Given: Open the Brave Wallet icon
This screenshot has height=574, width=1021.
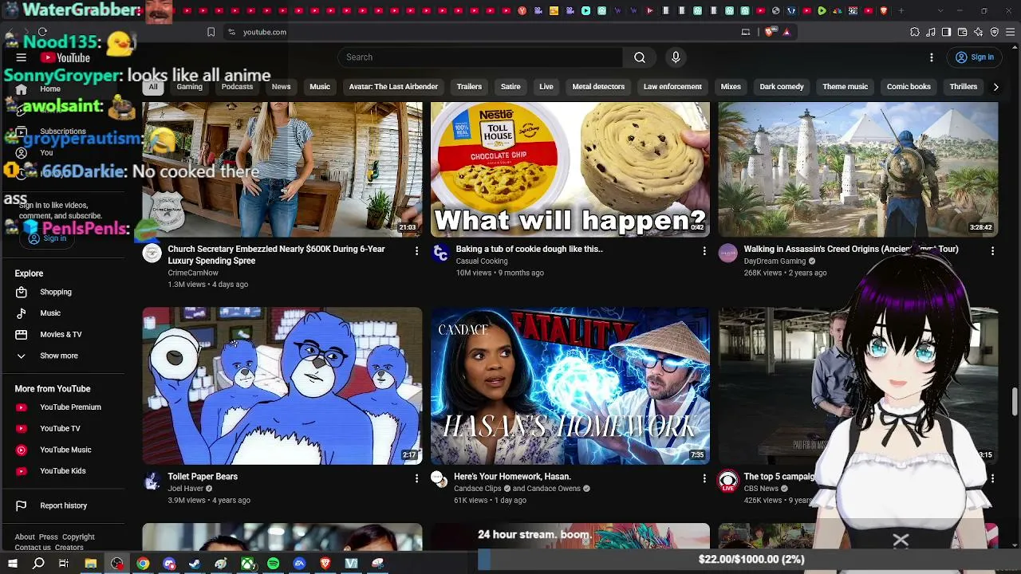Looking at the screenshot, I should (963, 32).
